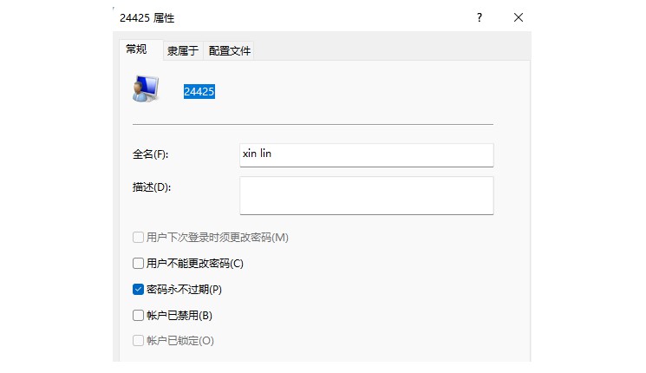Screen dimensions: 646x373
Task: Click the user account computer icon
Action: click(145, 88)
